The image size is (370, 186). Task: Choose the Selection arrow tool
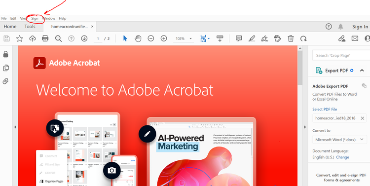click(125, 38)
